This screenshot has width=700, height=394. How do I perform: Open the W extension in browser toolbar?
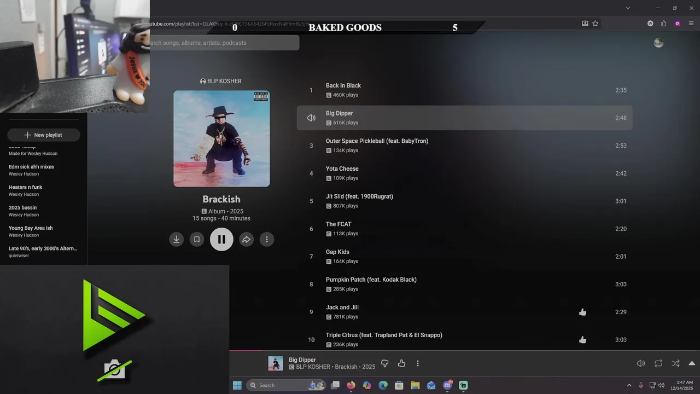pos(650,24)
